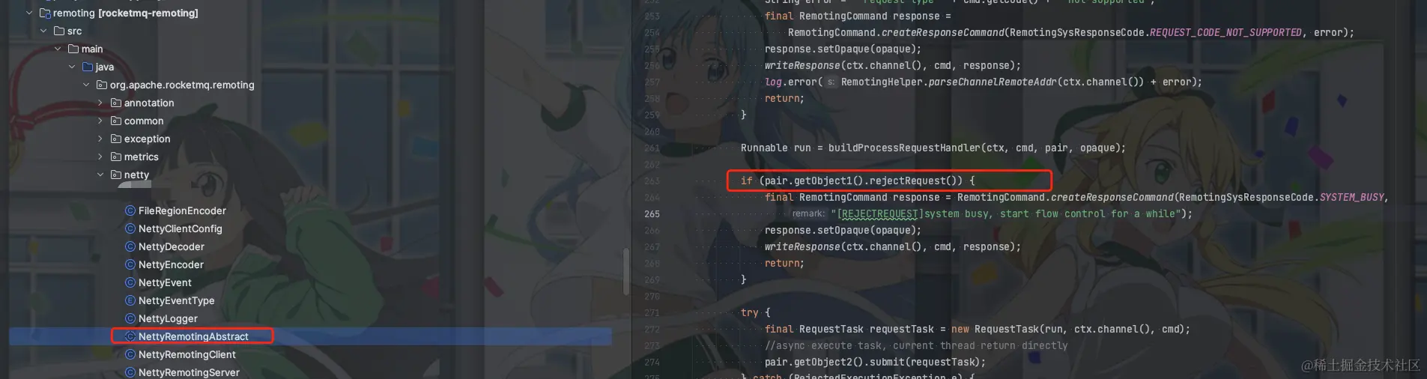This screenshot has height=379, width=1427.
Task: Click the annotation package icon
Action: [x=116, y=103]
